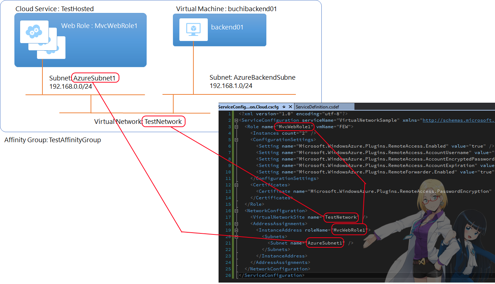Image resolution: width=495 pixels, height=284 pixels.
Task: Click the '<NetworkConfiguration>' opening tag
Action: (x=276, y=211)
